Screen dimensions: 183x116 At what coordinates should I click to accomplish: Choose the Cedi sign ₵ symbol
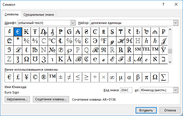point(95,32)
